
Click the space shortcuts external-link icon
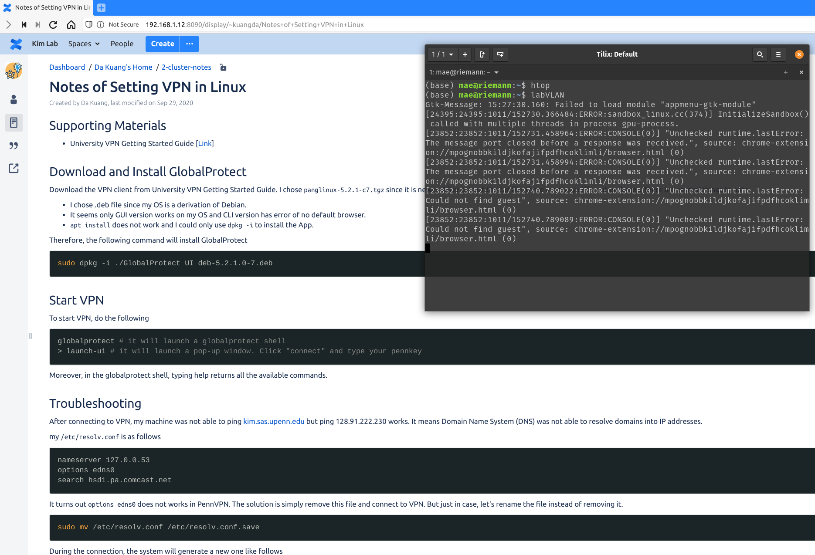coord(14,168)
